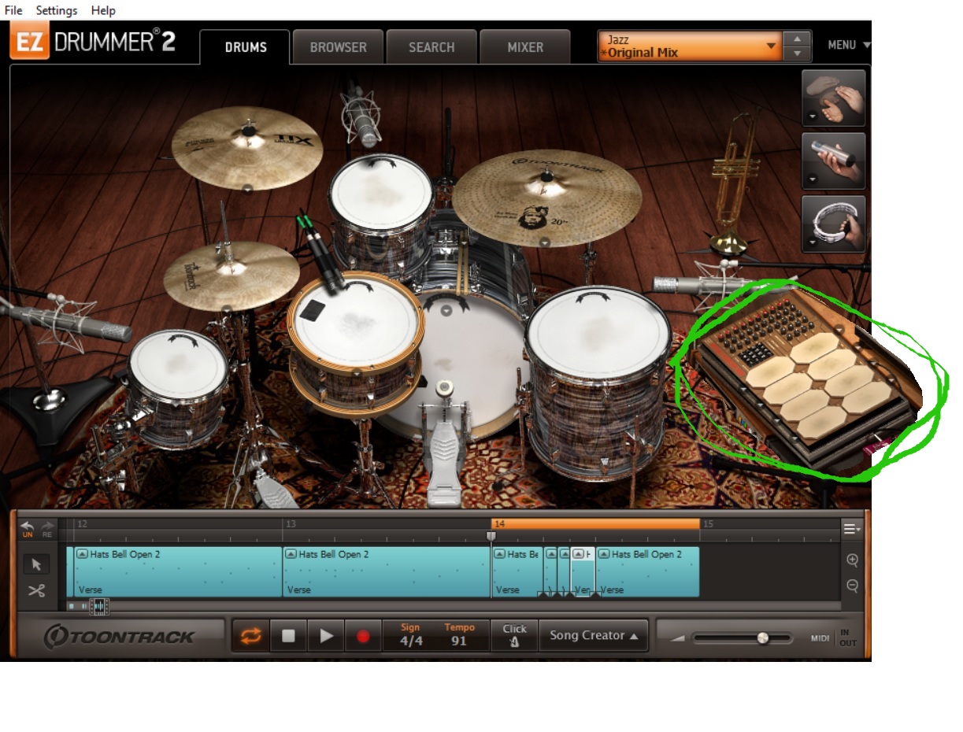Viewport: 963px width, 732px height.
Task: Toggle the Click metronome
Action: point(514,636)
